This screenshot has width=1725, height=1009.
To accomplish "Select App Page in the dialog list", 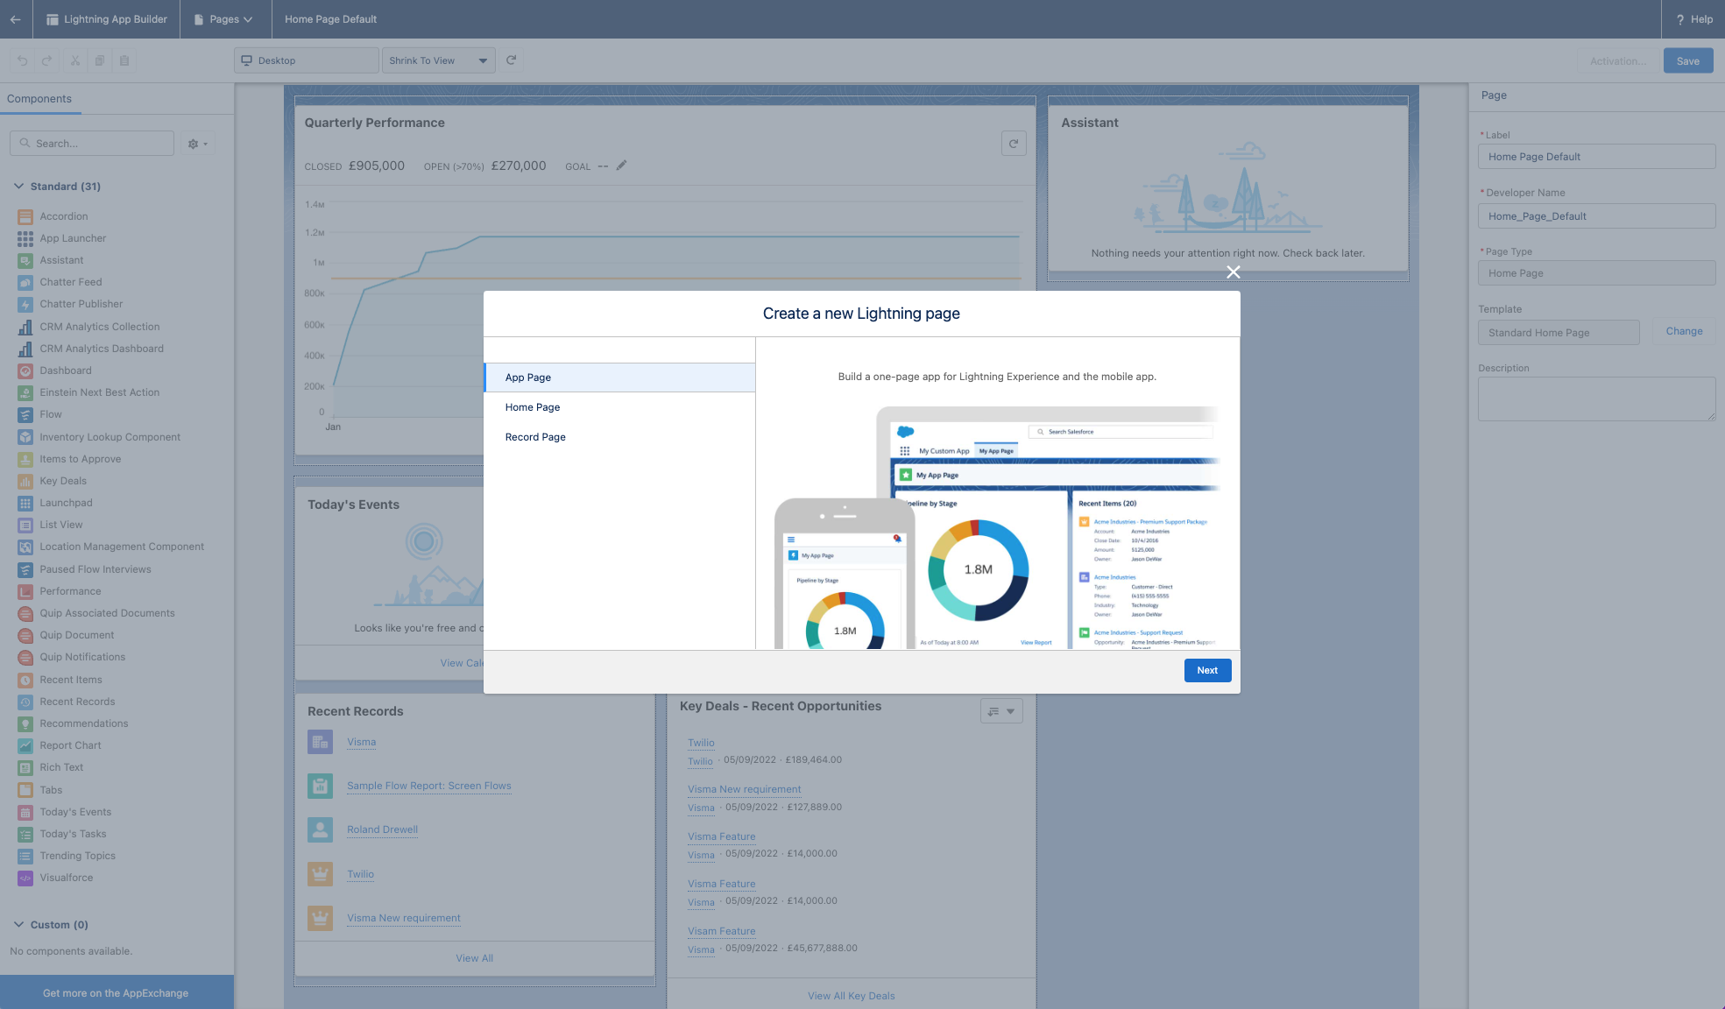I will pos(619,377).
